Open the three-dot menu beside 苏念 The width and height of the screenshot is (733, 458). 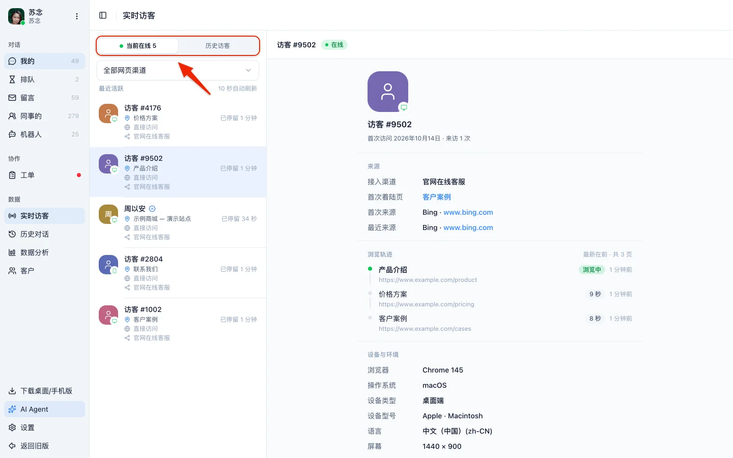click(x=77, y=16)
